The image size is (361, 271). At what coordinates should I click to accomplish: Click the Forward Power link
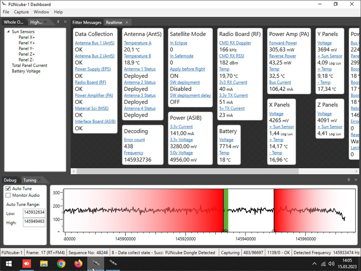[x=283, y=43]
